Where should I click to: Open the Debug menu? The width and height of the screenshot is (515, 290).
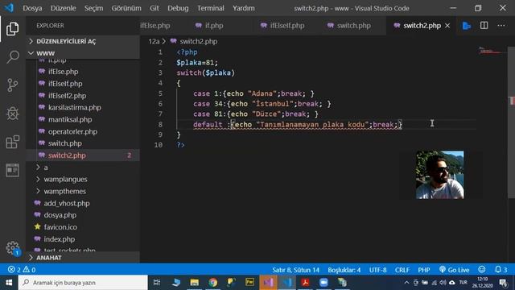pos(178,8)
